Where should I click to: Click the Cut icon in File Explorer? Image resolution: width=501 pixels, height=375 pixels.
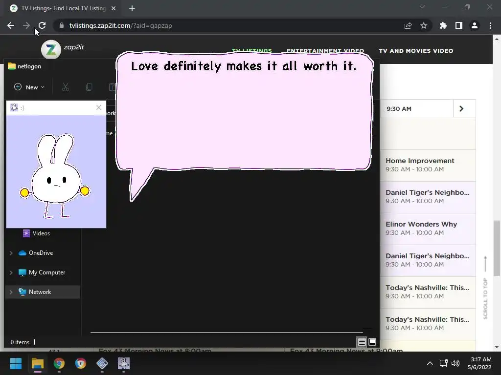66,87
